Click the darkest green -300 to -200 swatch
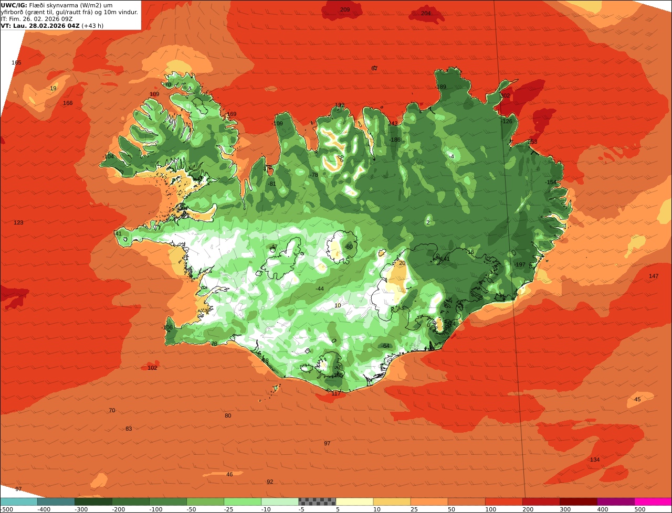Viewport: 672px width, 513px height. (x=93, y=501)
